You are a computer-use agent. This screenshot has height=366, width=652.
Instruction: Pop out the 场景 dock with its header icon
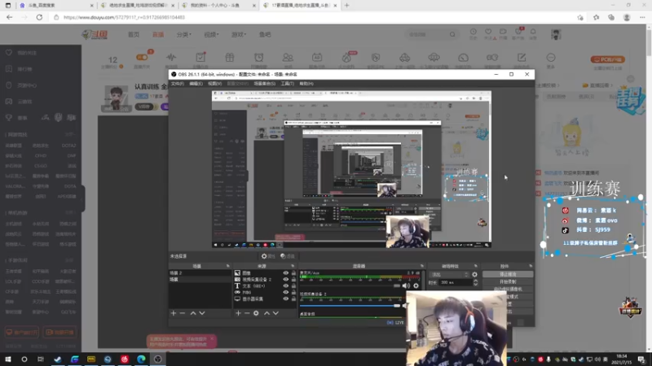pyautogui.click(x=227, y=266)
